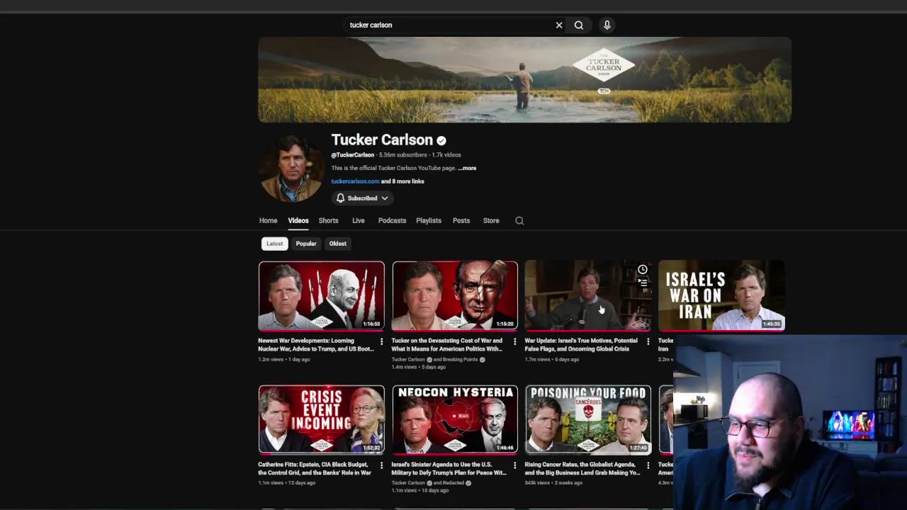907x510 pixels.
Task: Play the Newest War Developments thumbnail
Action: point(322,295)
